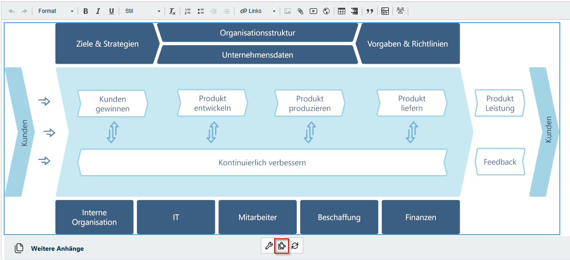Click the Feedback shape
The image size is (570, 260).
[500, 162]
